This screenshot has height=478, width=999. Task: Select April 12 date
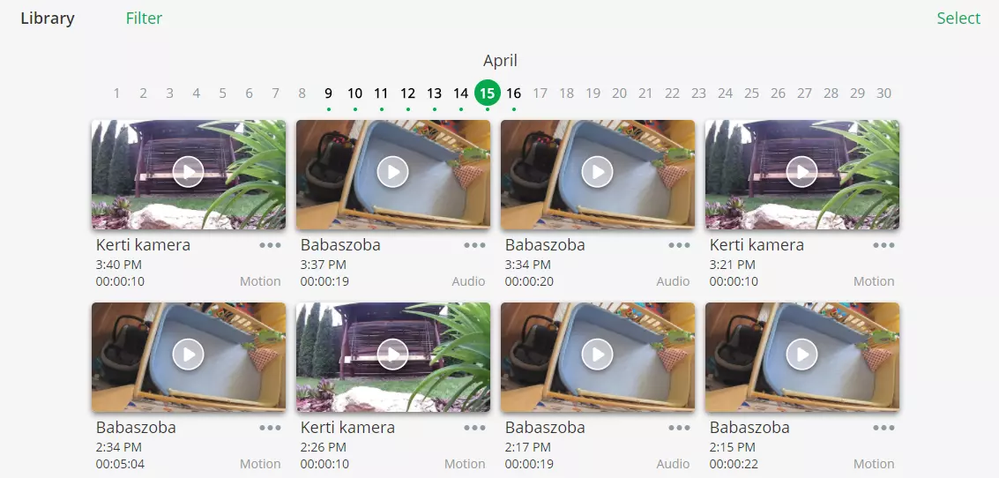pos(407,93)
